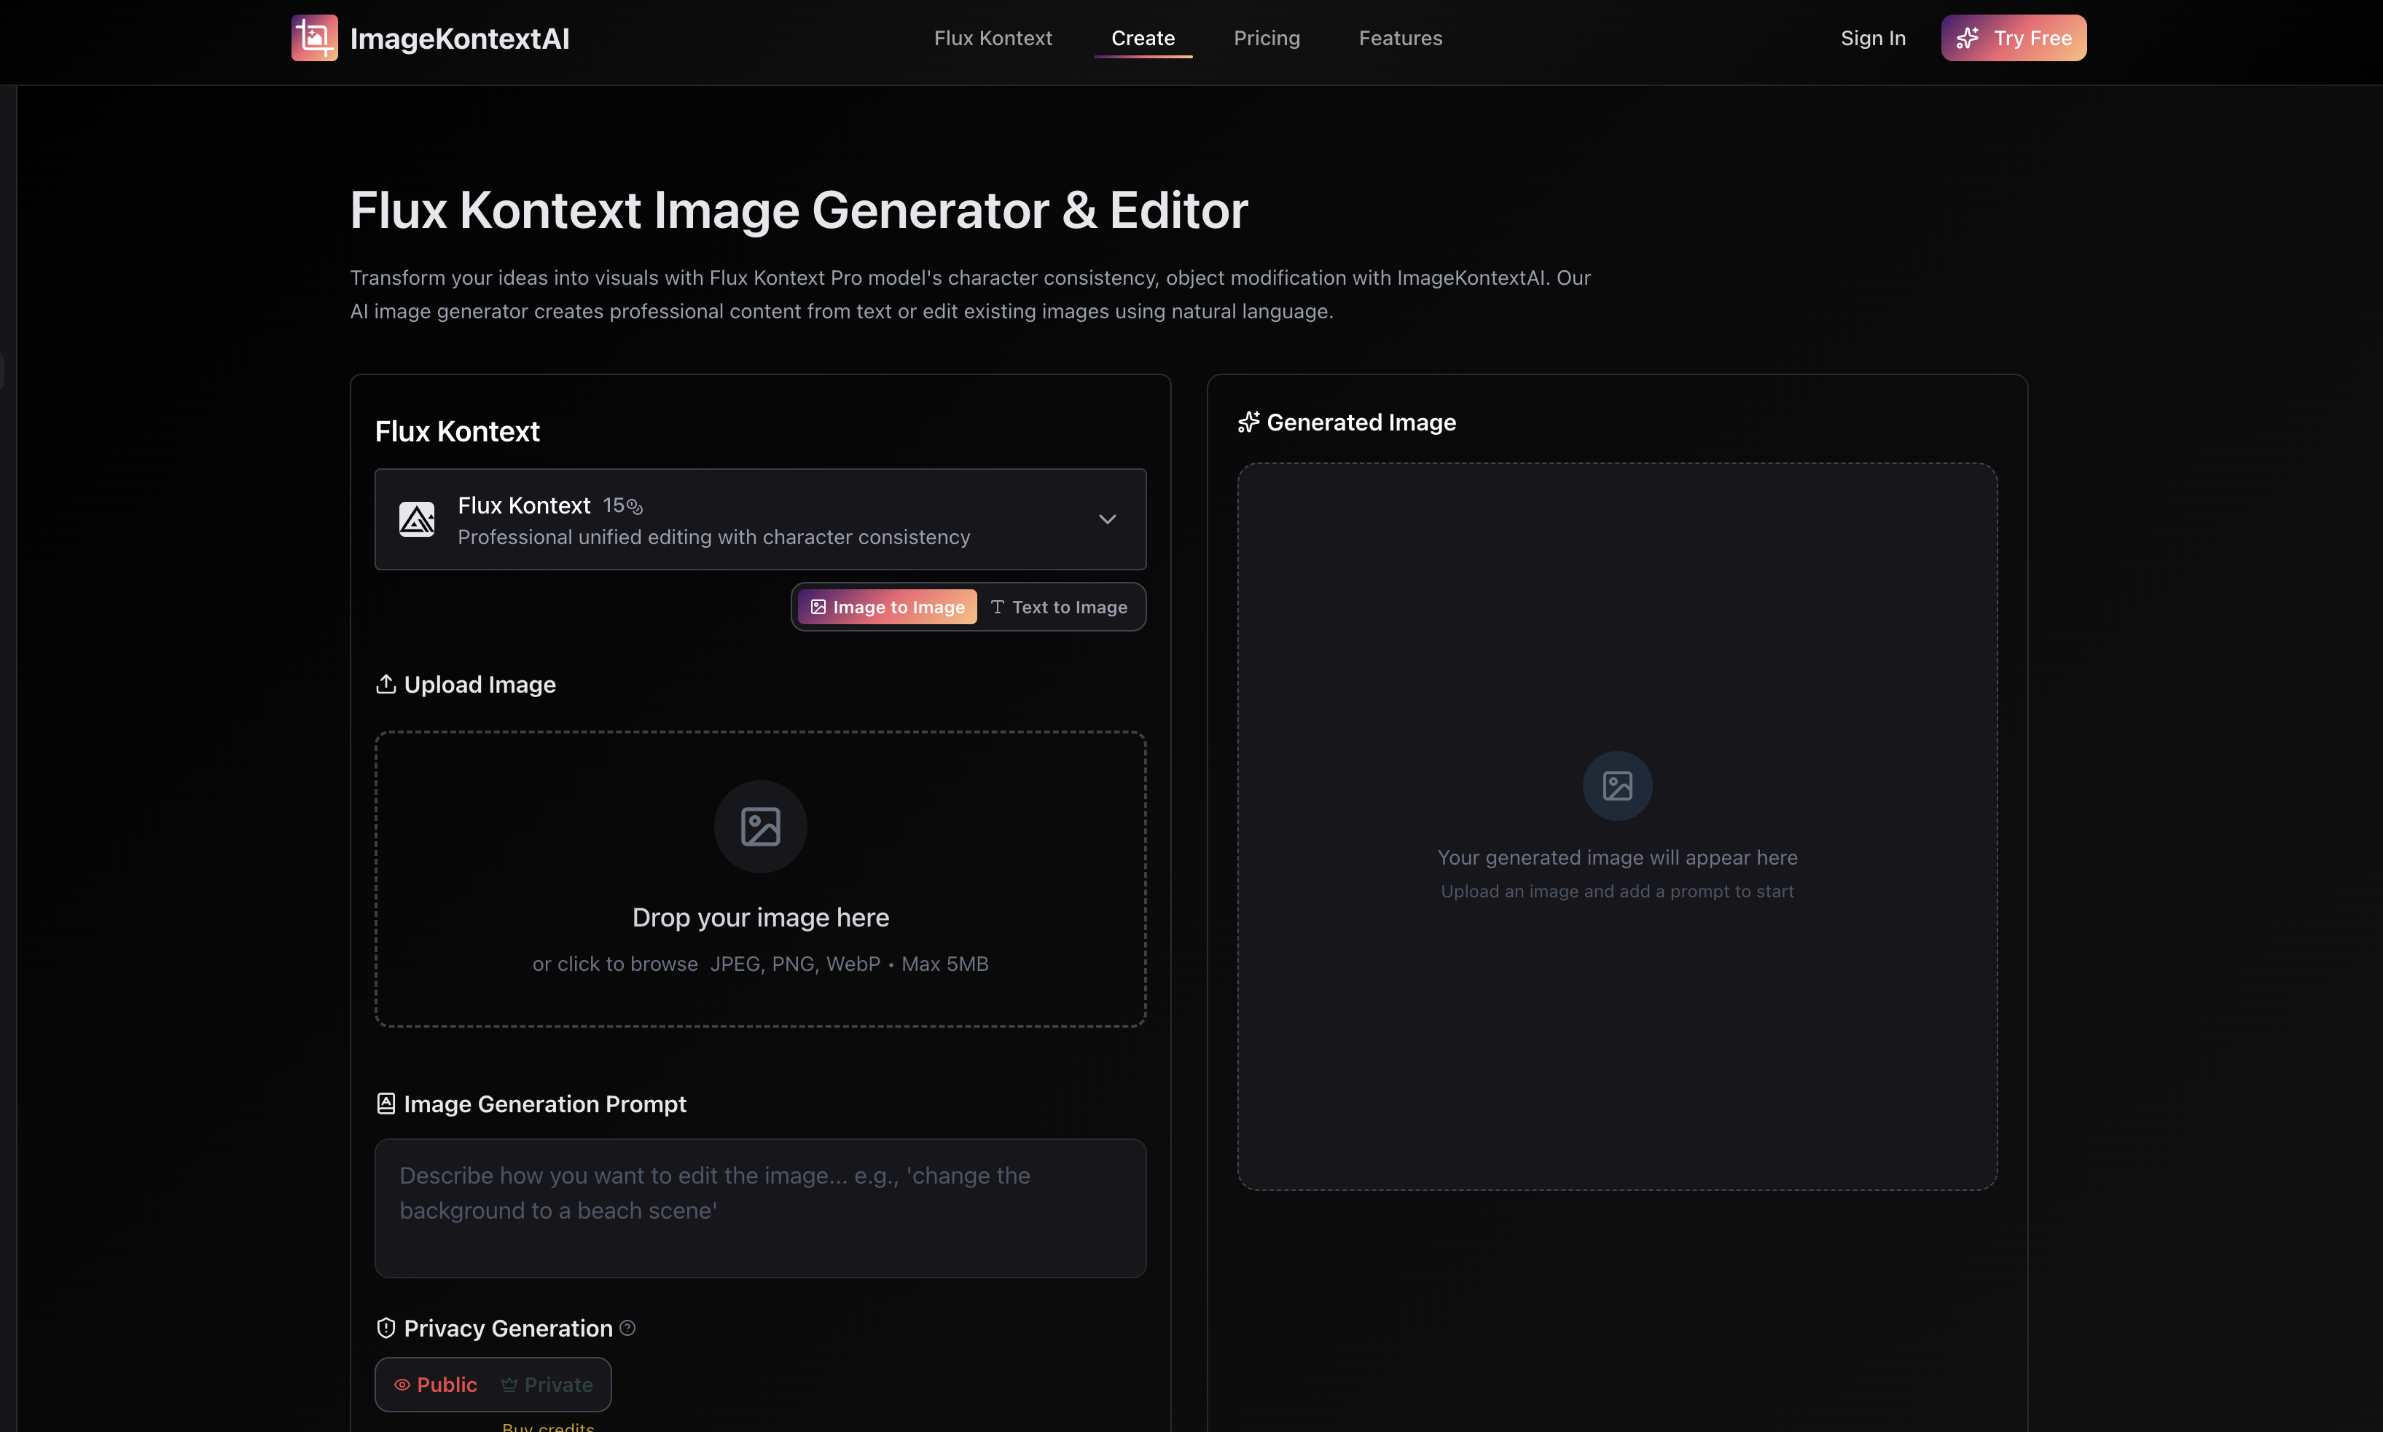Switch to Text to Image mode
The width and height of the screenshot is (2383, 1432).
1059,607
